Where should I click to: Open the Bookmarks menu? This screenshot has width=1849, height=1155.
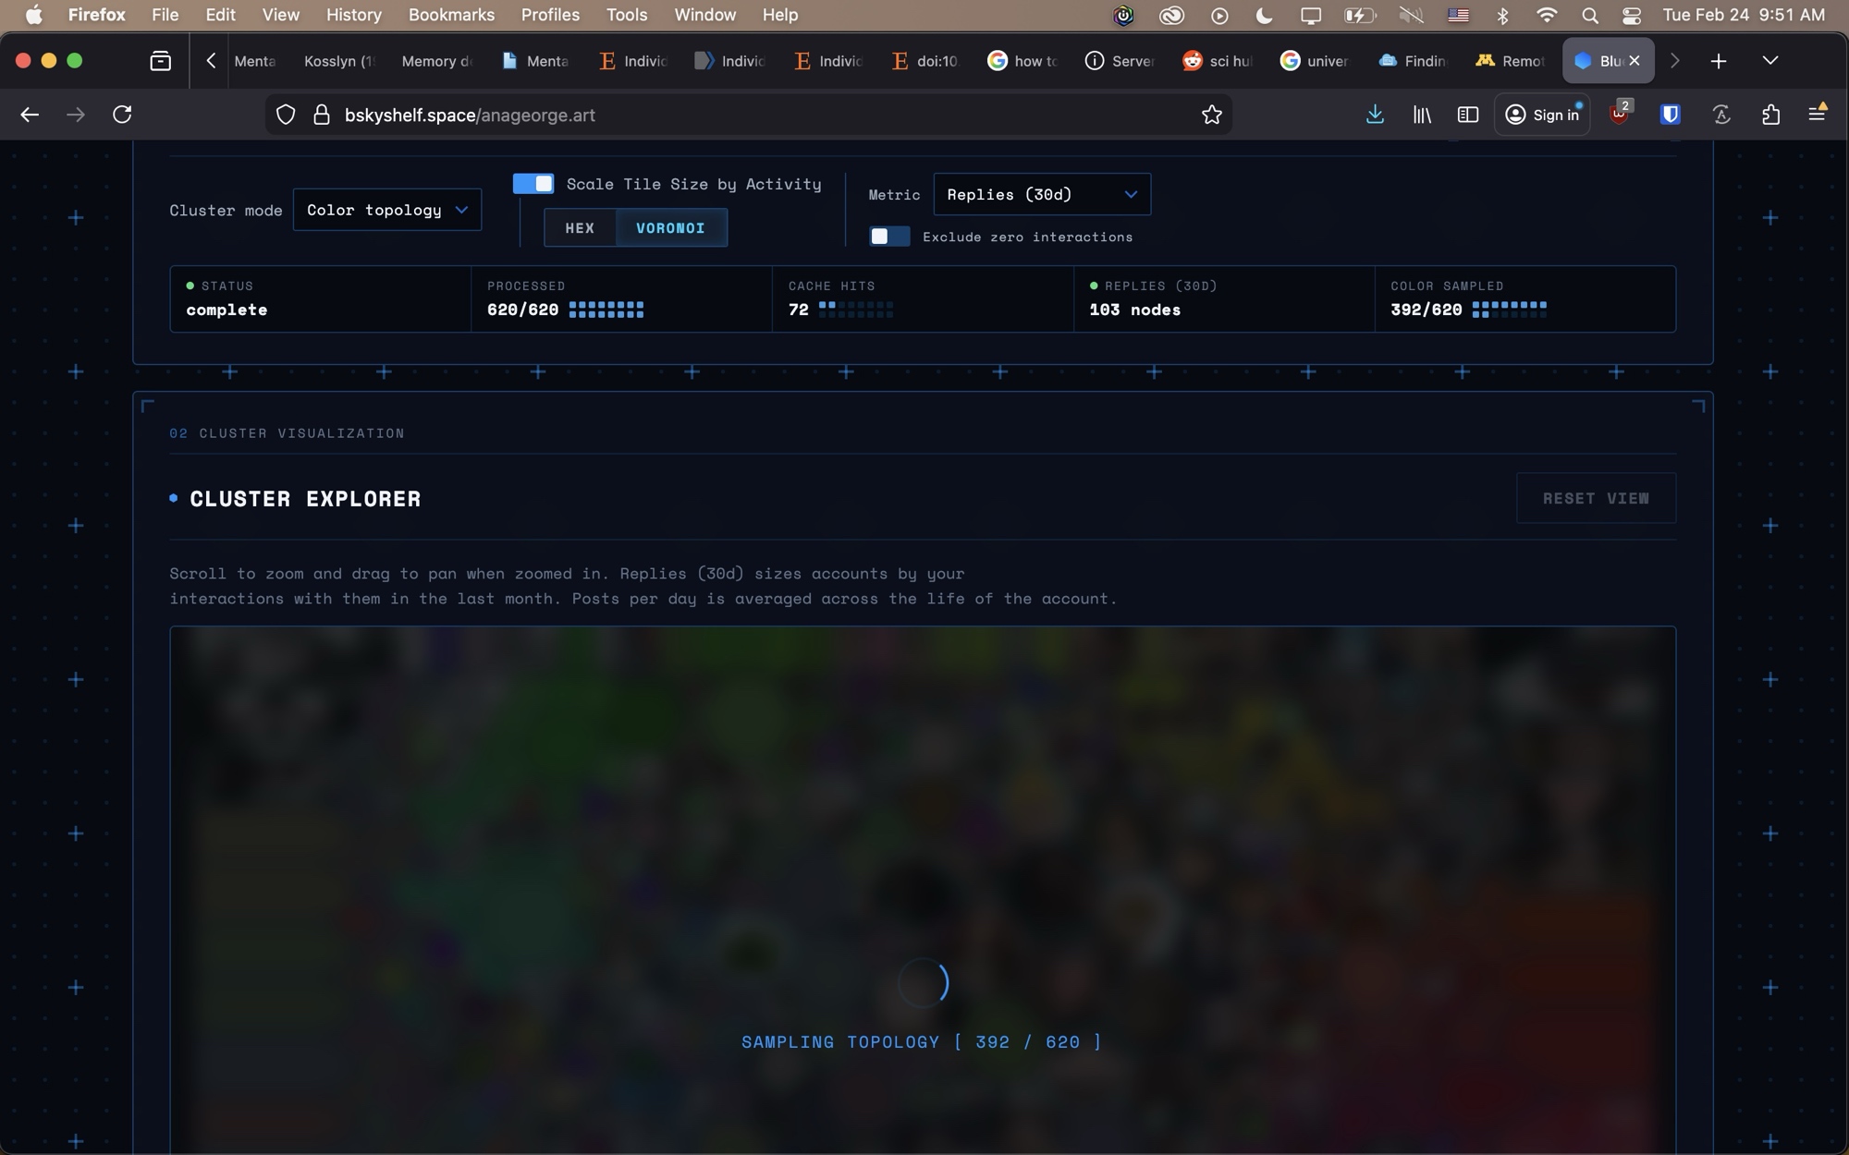pyautogui.click(x=451, y=15)
